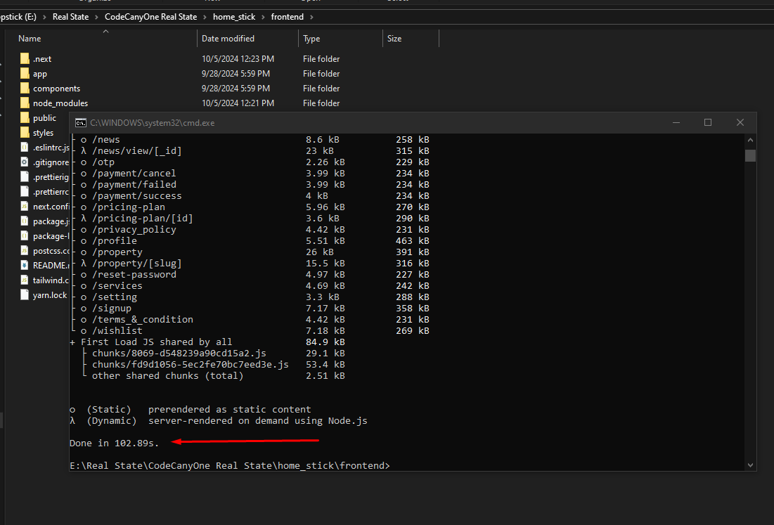Expand the chevron after frontend breadcrumb

coord(311,17)
